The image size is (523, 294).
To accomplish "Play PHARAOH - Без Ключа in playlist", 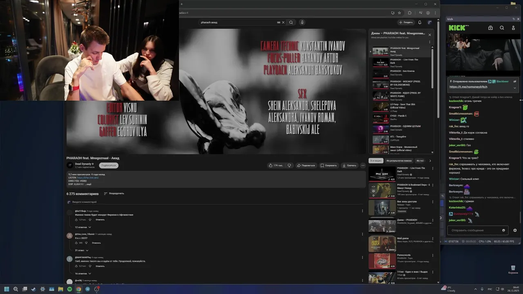I will coord(400,73).
